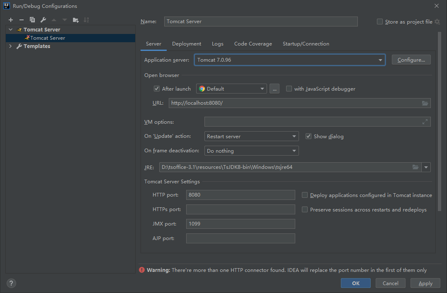Image resolution: width=447 pixels, height=293 pixels.
Task: Add new configuration with plus icon
Action: click(x=11, y=20)
